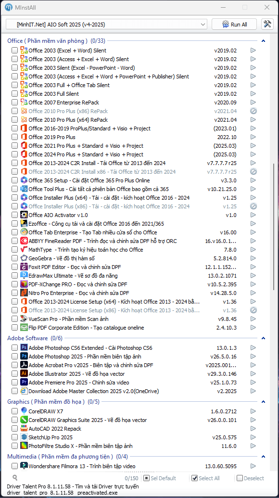
Task: Enable the Office Tool Plus checkbox
Action: [14, 189]
